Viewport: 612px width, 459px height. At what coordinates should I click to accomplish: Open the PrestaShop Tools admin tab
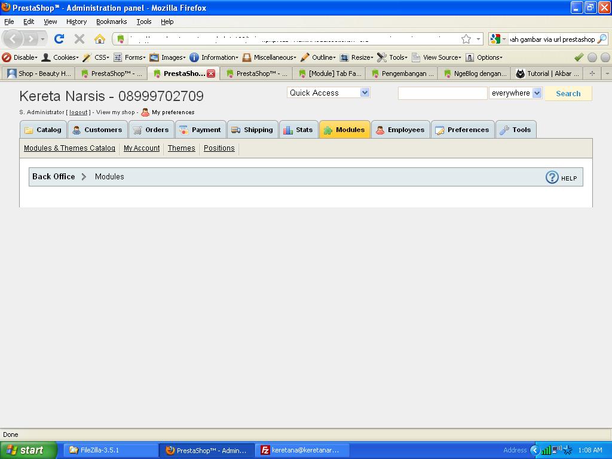click(516, 130)
